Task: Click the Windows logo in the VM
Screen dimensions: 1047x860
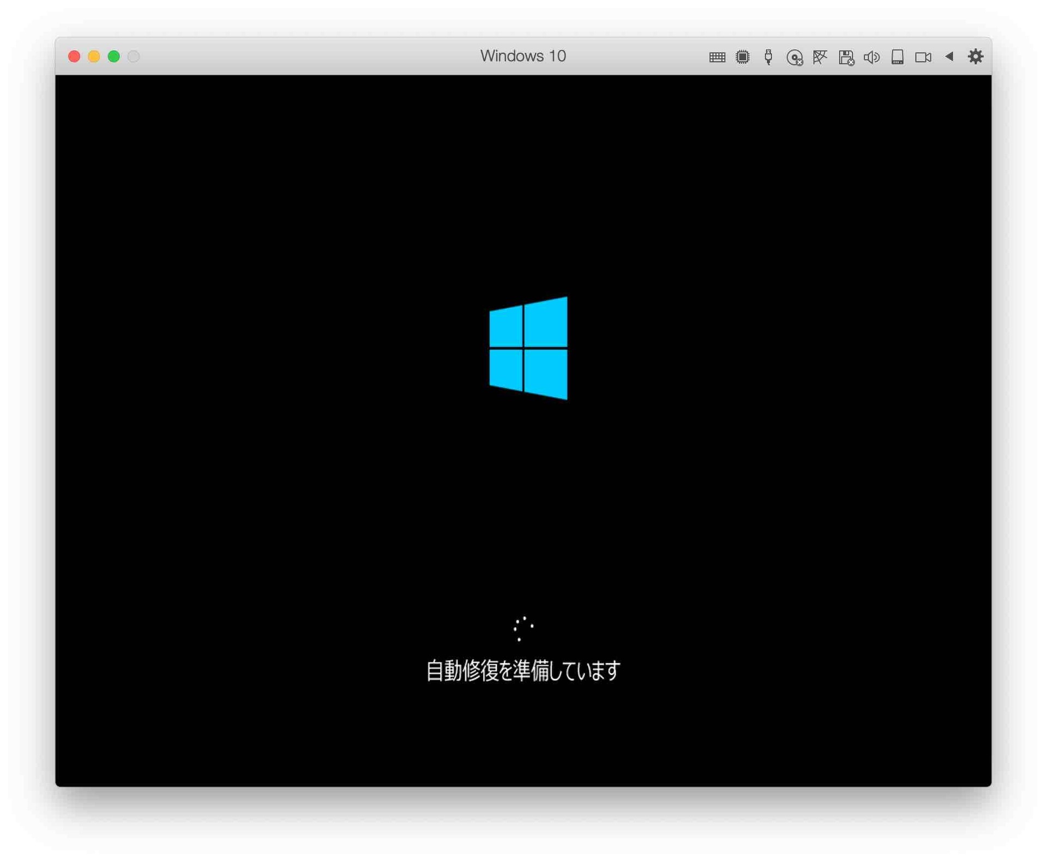Action: [x=528, y=348]
